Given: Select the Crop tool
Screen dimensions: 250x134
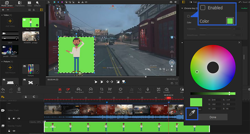Looking at the screenshot, I should pyautogui.click(x=102, y=90).
